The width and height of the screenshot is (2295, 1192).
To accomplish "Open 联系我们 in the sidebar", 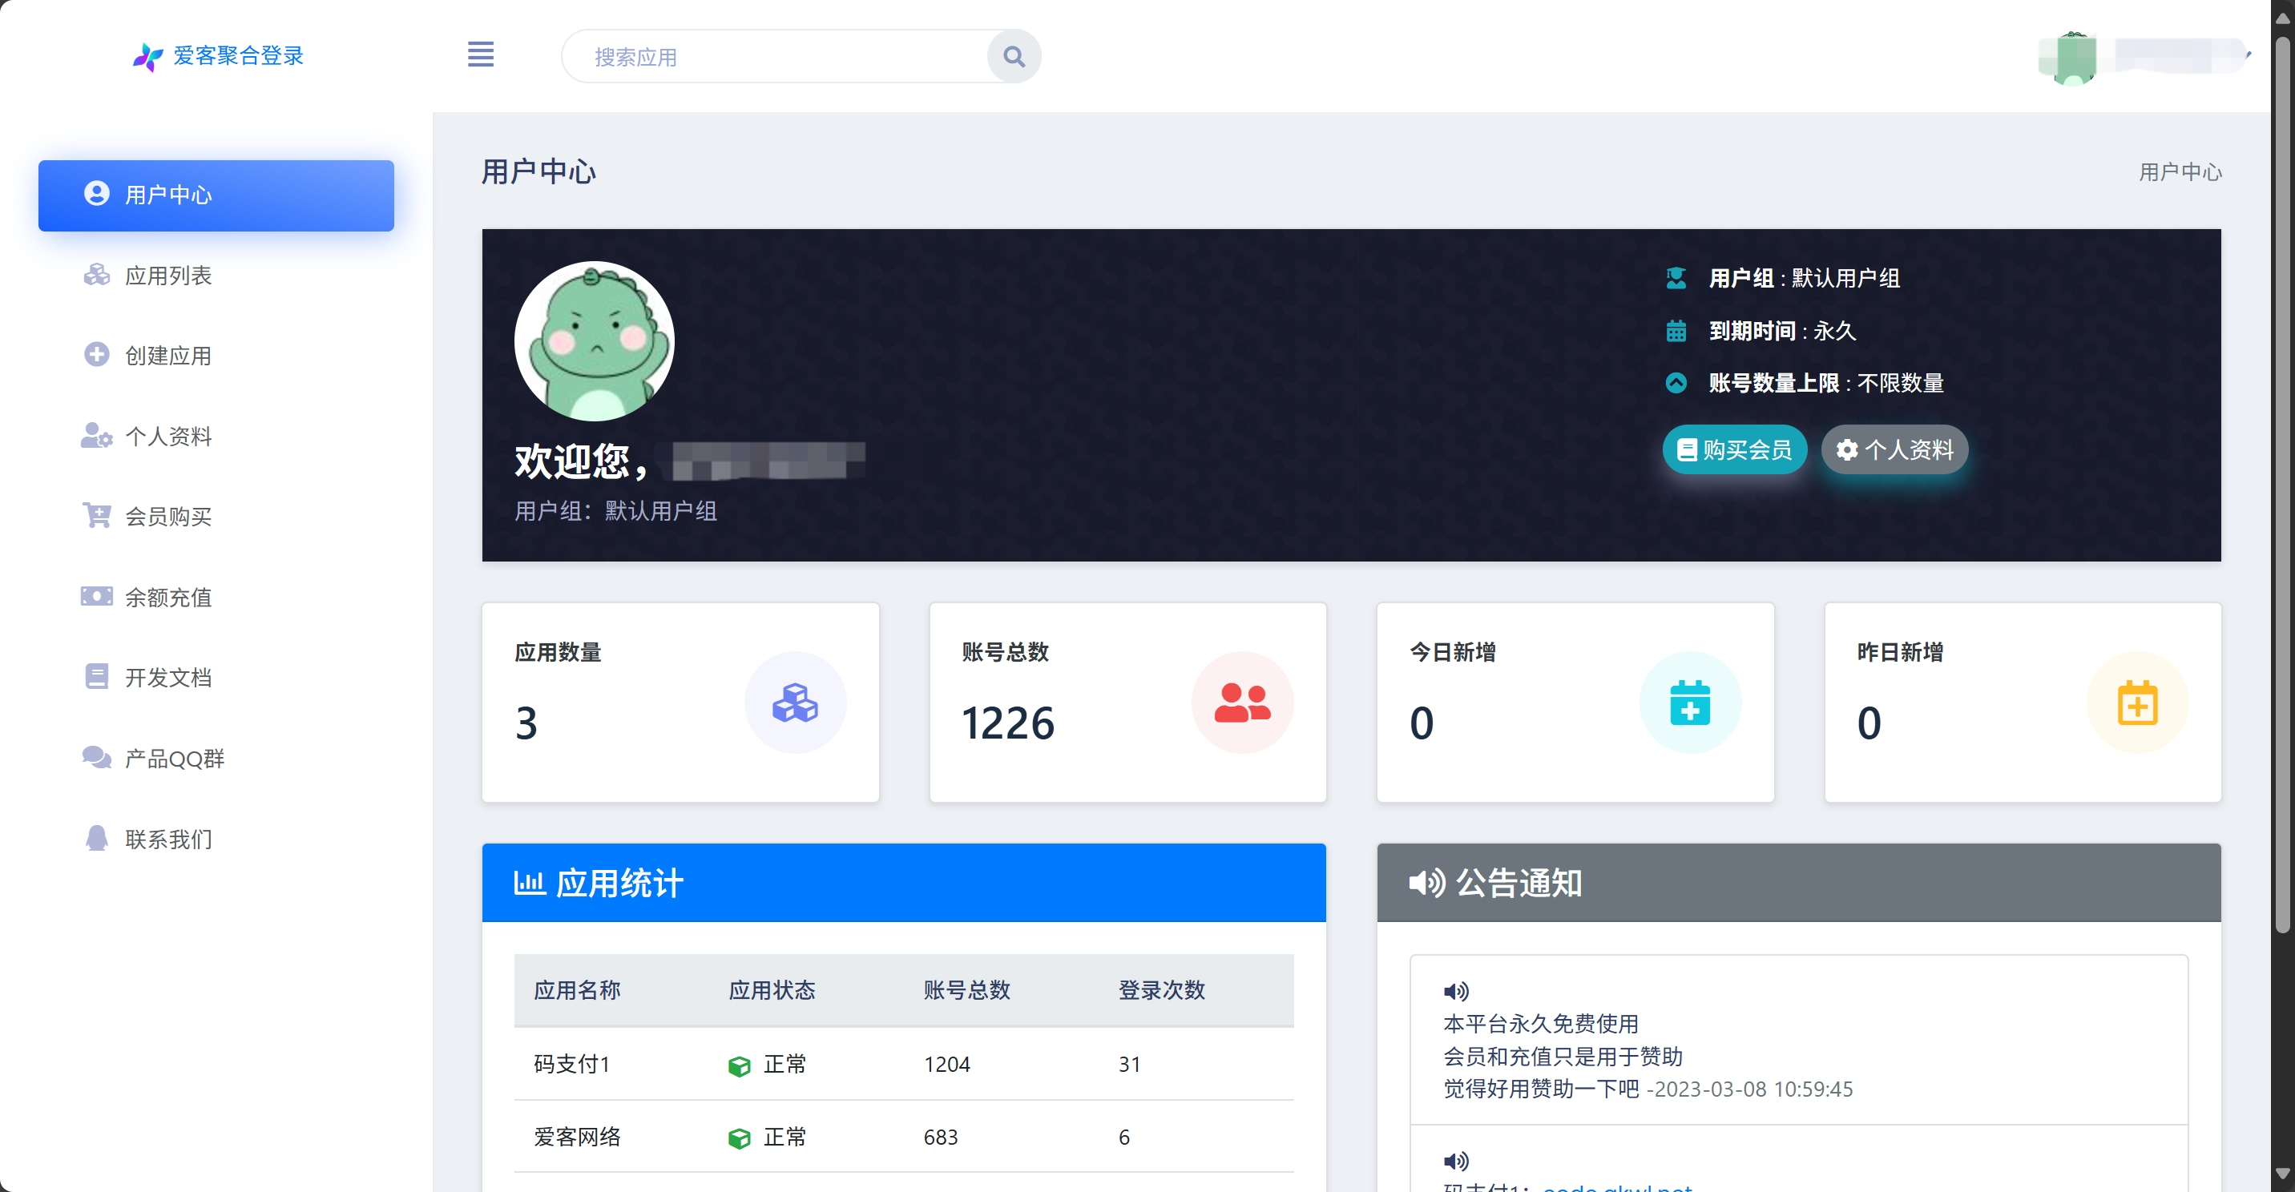I will [216, 838].
